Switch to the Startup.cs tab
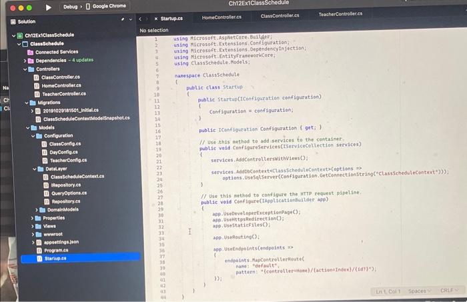Screen dimensions: 467x302 (x=171, y=19)
